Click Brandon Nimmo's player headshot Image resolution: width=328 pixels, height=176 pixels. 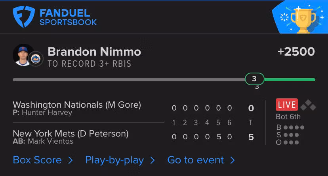point(22,54)
